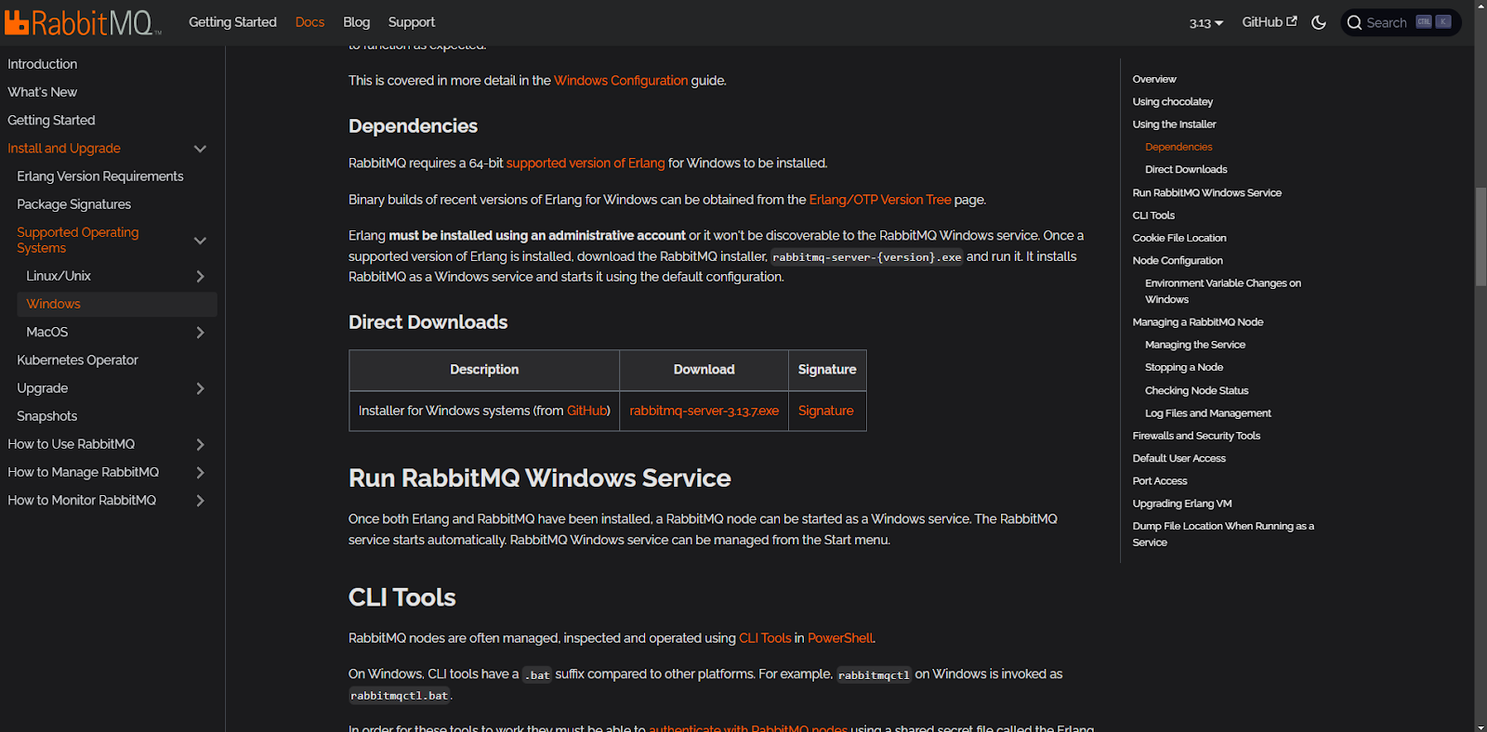Collapse Supported Operating Systems chevron

coord(200,241)
